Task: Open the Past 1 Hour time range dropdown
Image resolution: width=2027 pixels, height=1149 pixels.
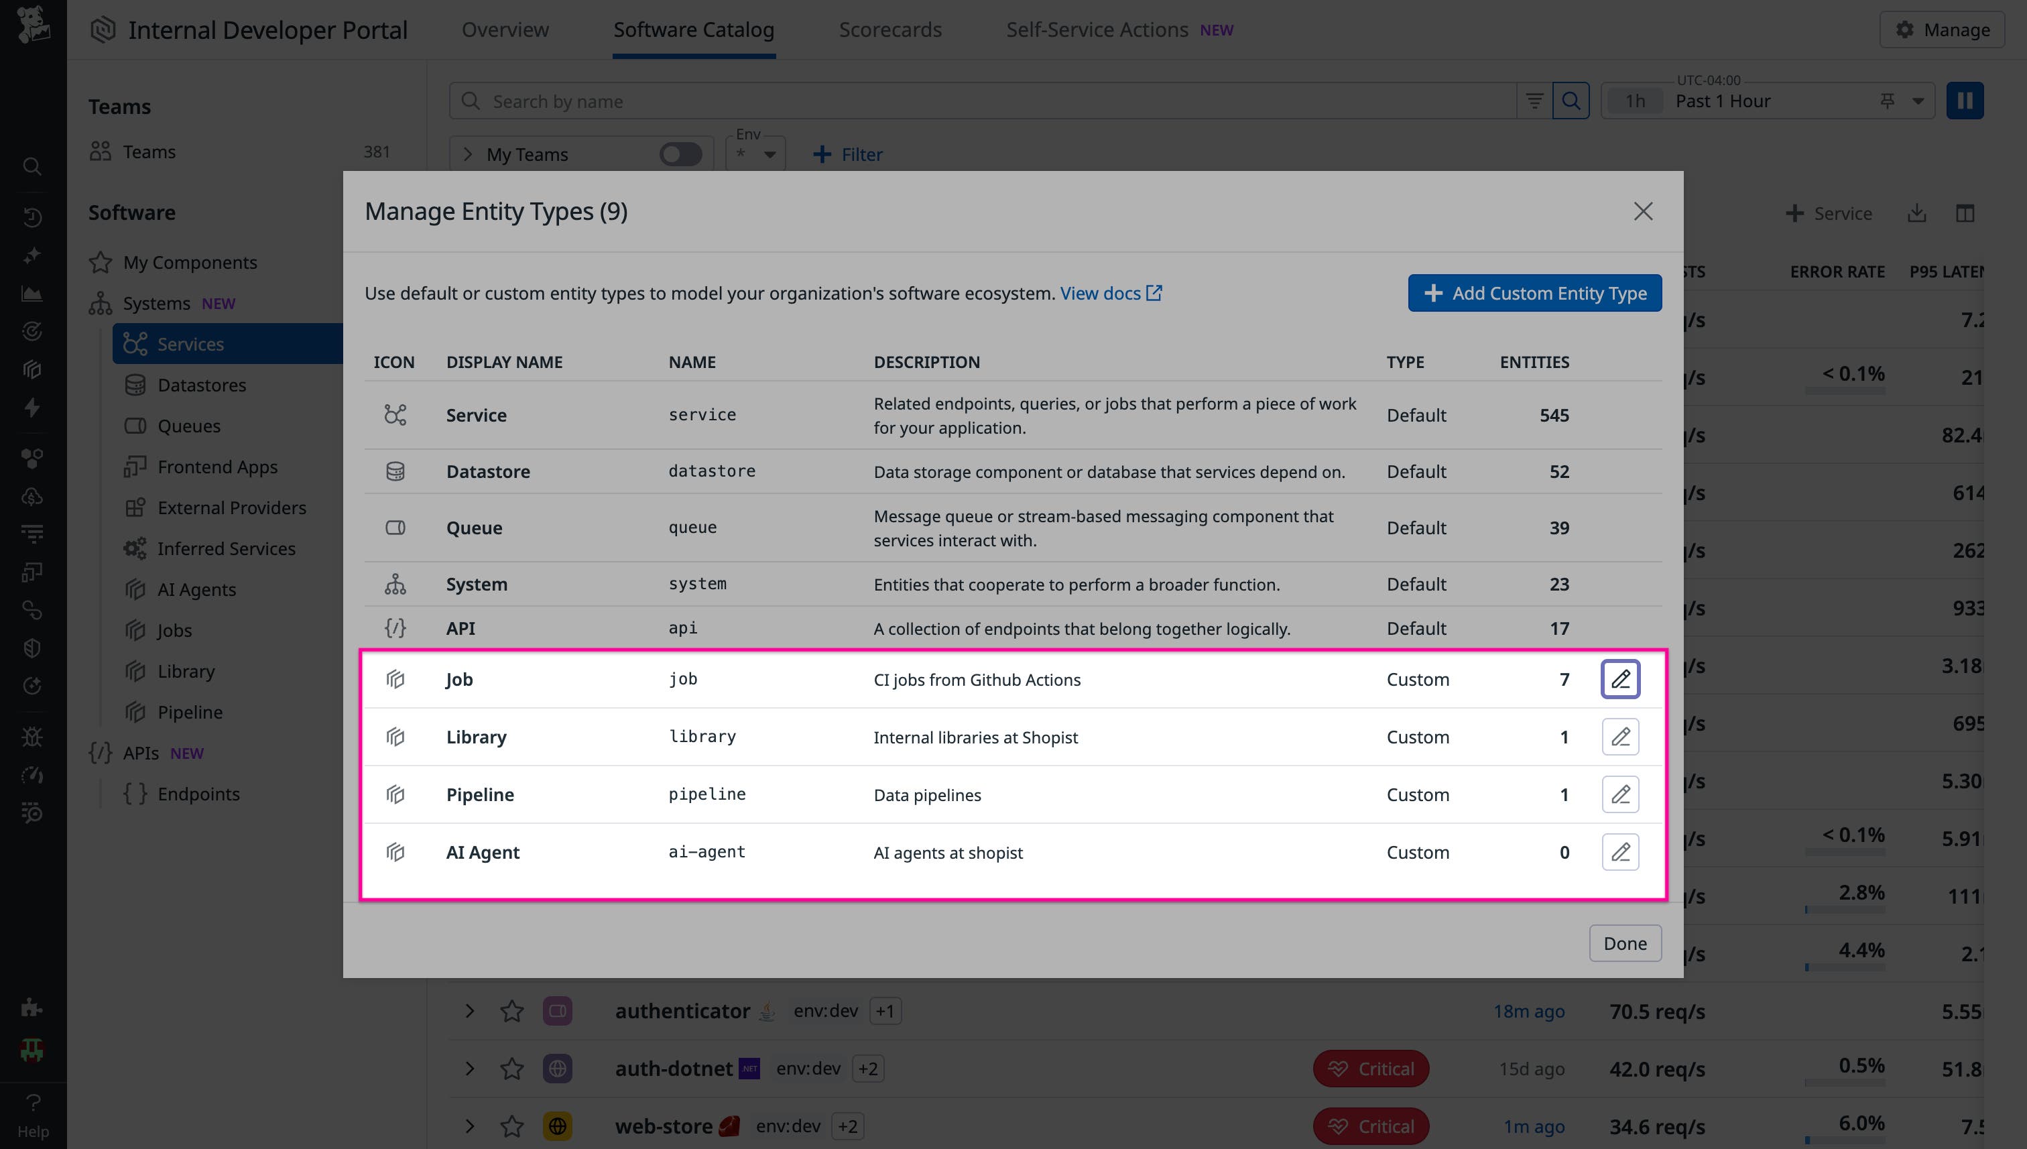Action: (1916, 101)
